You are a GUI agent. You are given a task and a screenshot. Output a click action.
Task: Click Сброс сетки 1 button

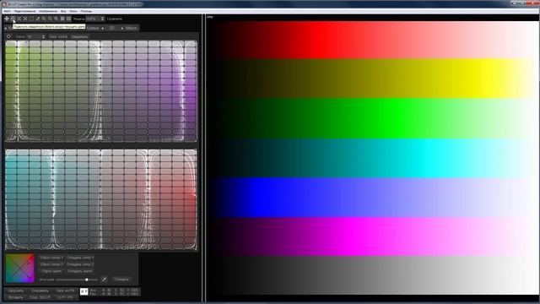tap(51, 258)
